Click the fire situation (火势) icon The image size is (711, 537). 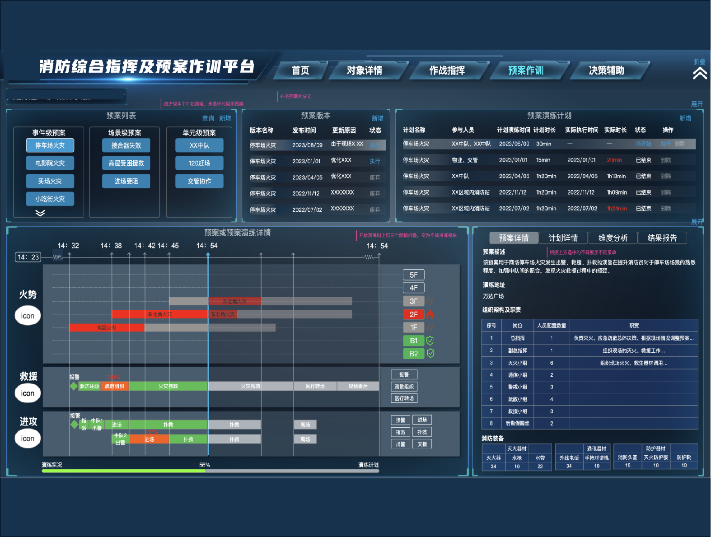[28, 316]
